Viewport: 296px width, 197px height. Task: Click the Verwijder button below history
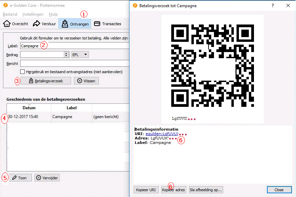click(47, 178)
